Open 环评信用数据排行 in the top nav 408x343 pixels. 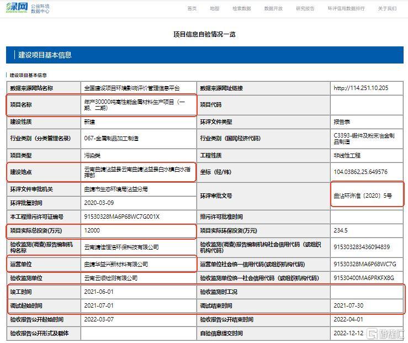pyautogui.click(x=346, y=8)
